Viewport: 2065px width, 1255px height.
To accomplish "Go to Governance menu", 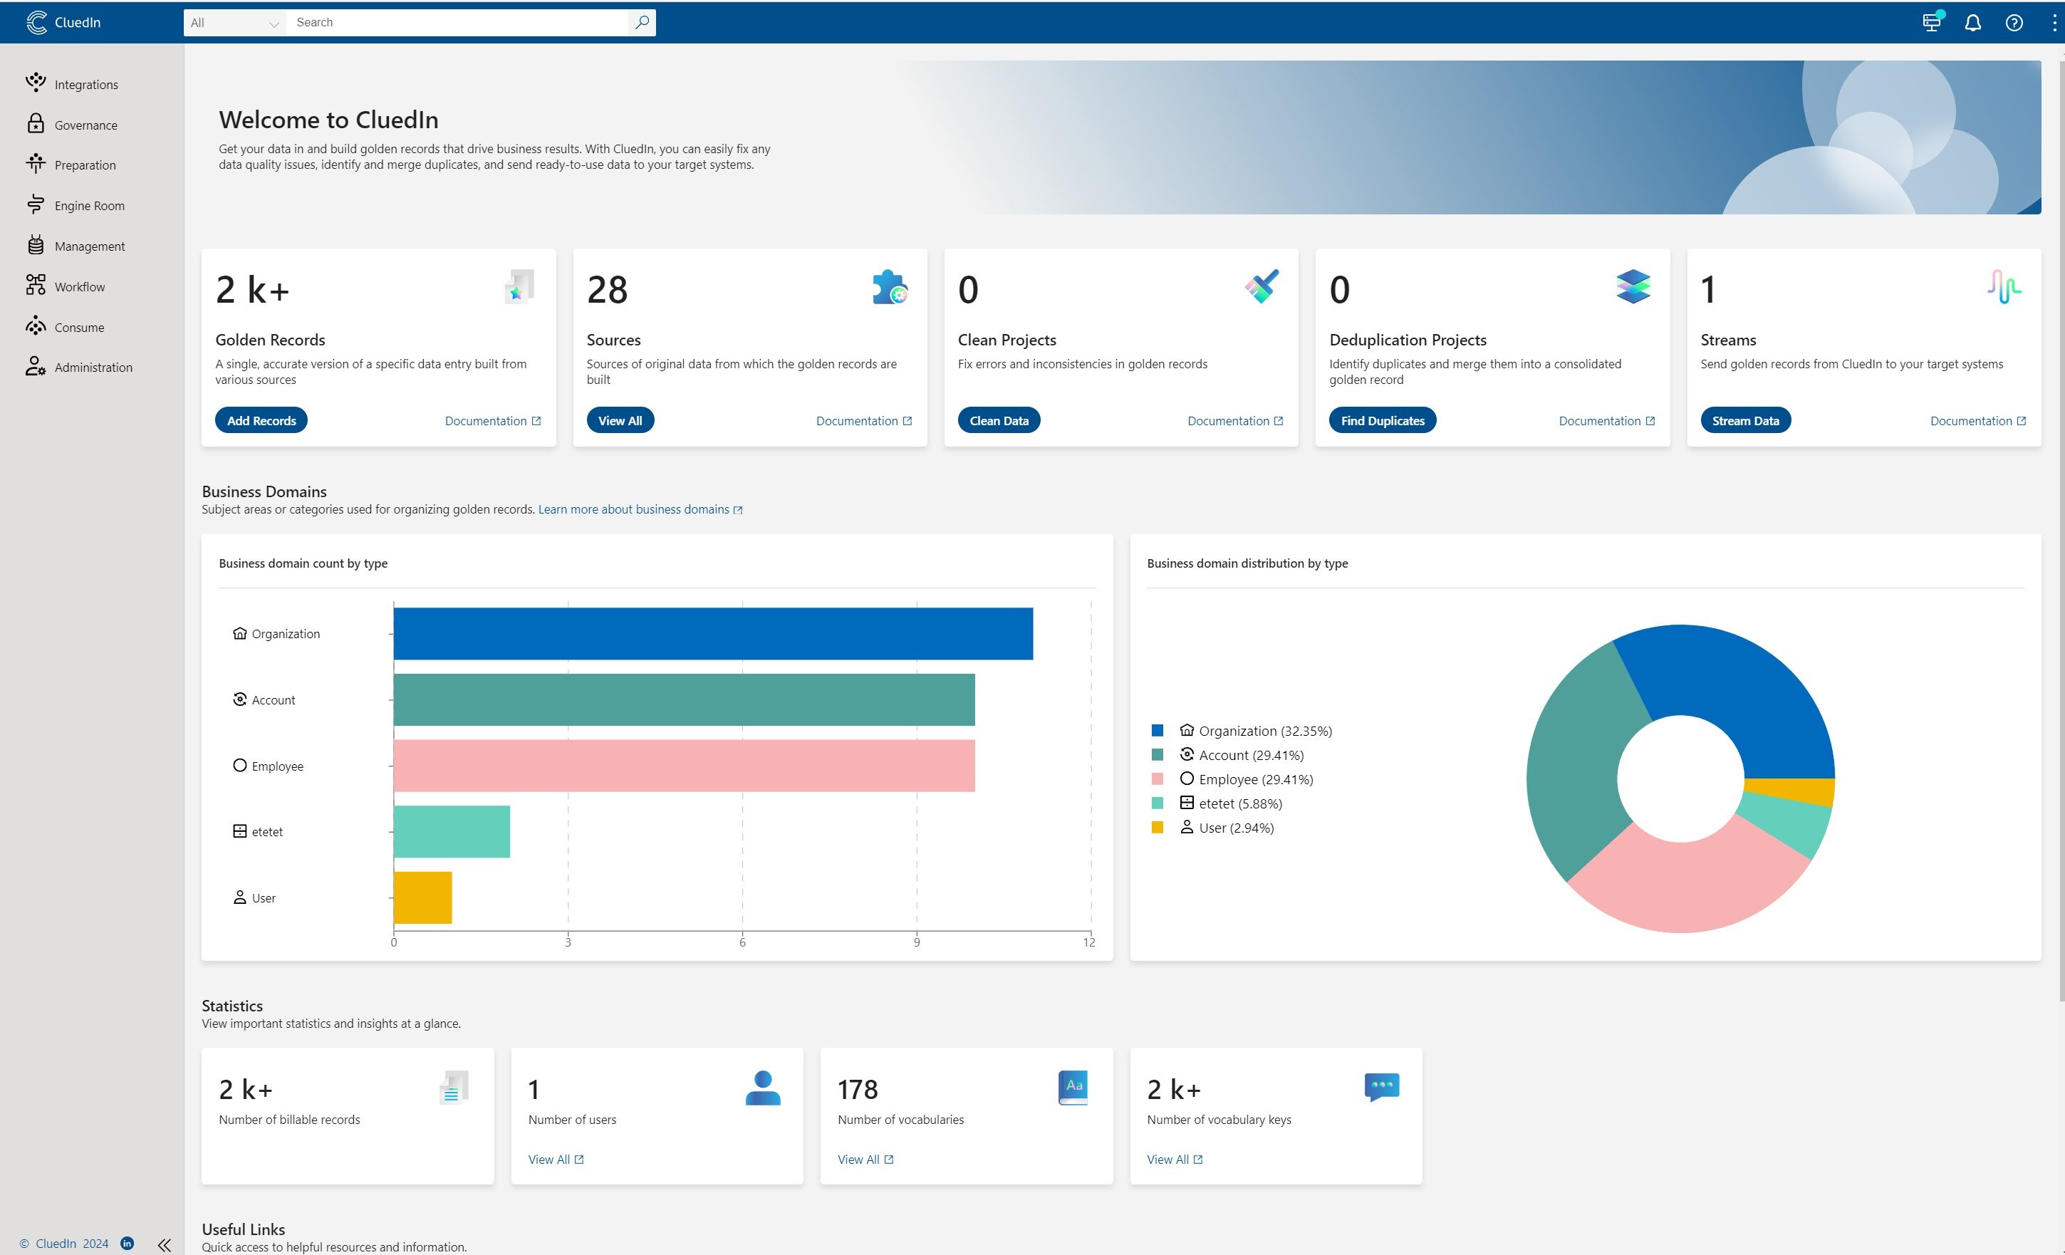I will (x=86, y=125).
